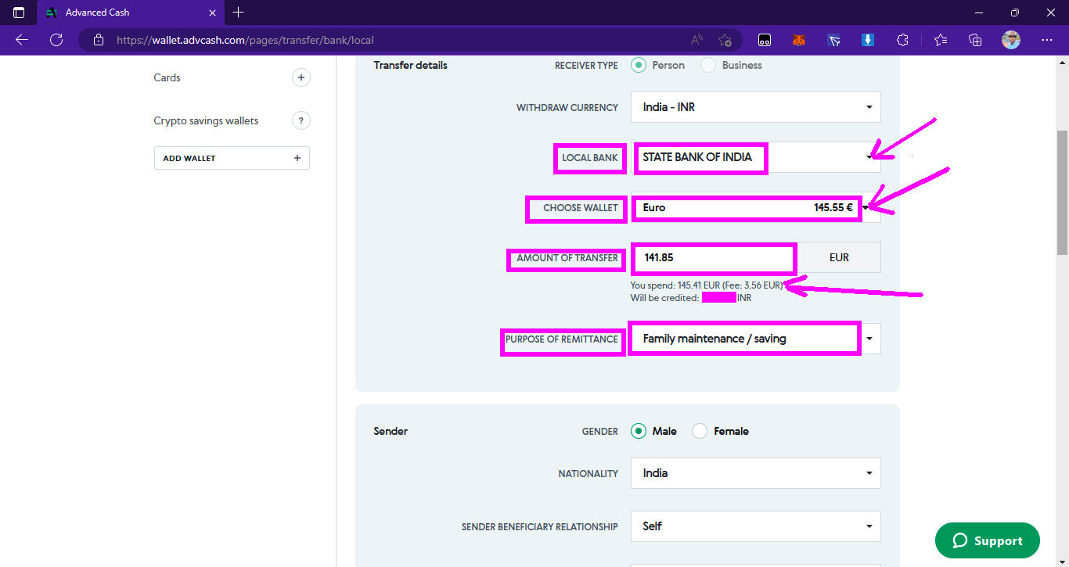
Task: Go back to the previous page
Action: [x=22, y=40]
